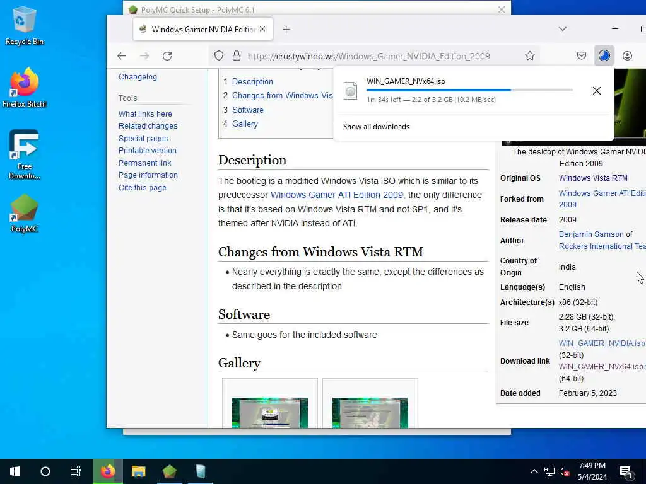Screen dimensions: 646x484
Task: Show hidden tray icons chevron
Action: (x=534, y=471)
